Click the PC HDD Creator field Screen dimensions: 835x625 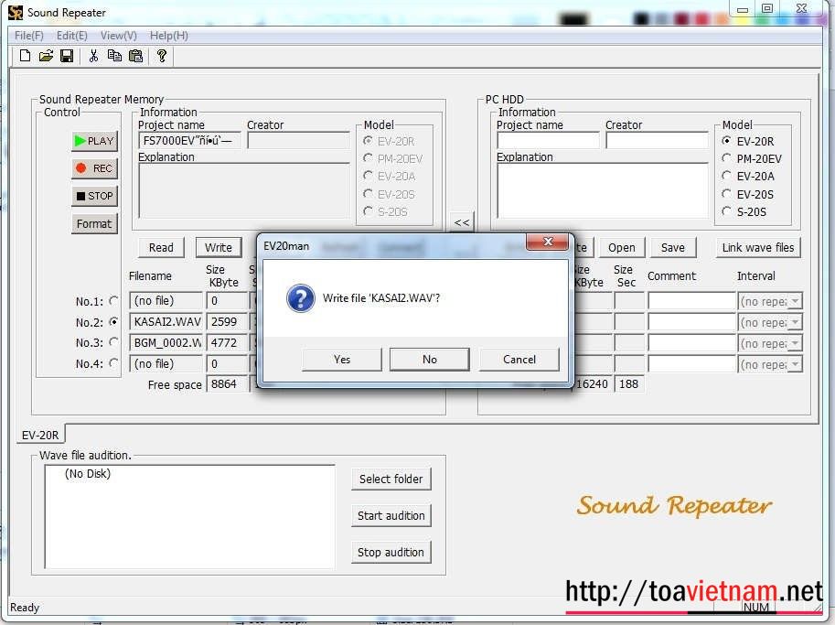click(x=658, y=141)
